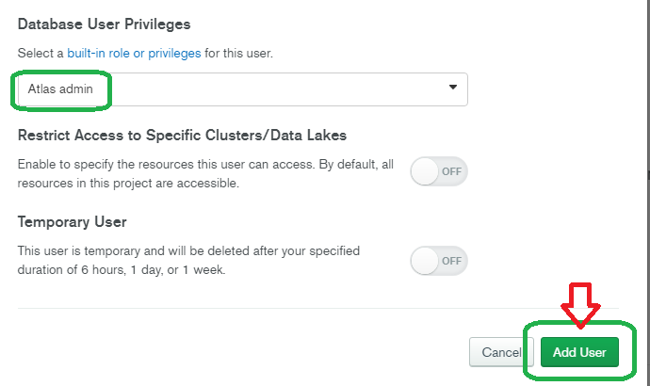The height and width of the screenshot is (386, 650).
Task: Turn on the Temporary User switch
Action: 439,260
